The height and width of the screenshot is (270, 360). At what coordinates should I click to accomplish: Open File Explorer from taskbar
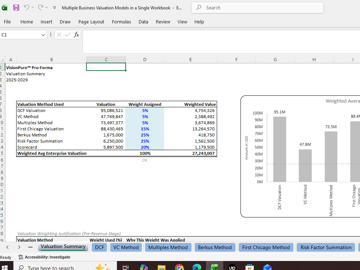(x=162, y=267)
